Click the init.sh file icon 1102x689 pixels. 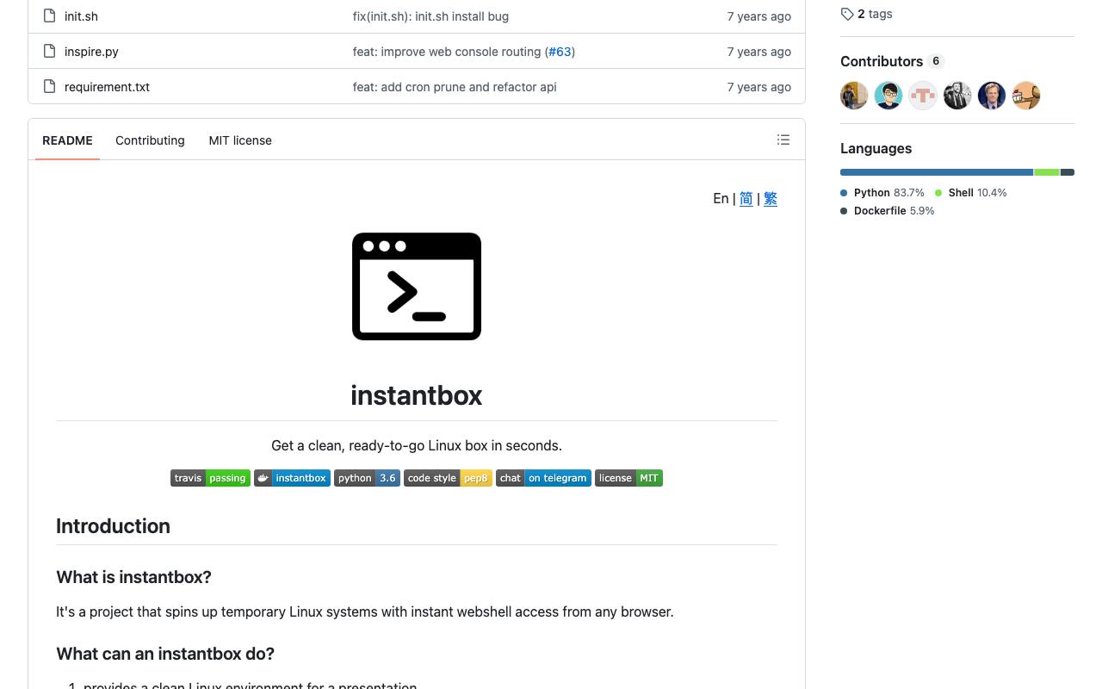(x=49, y=16)
